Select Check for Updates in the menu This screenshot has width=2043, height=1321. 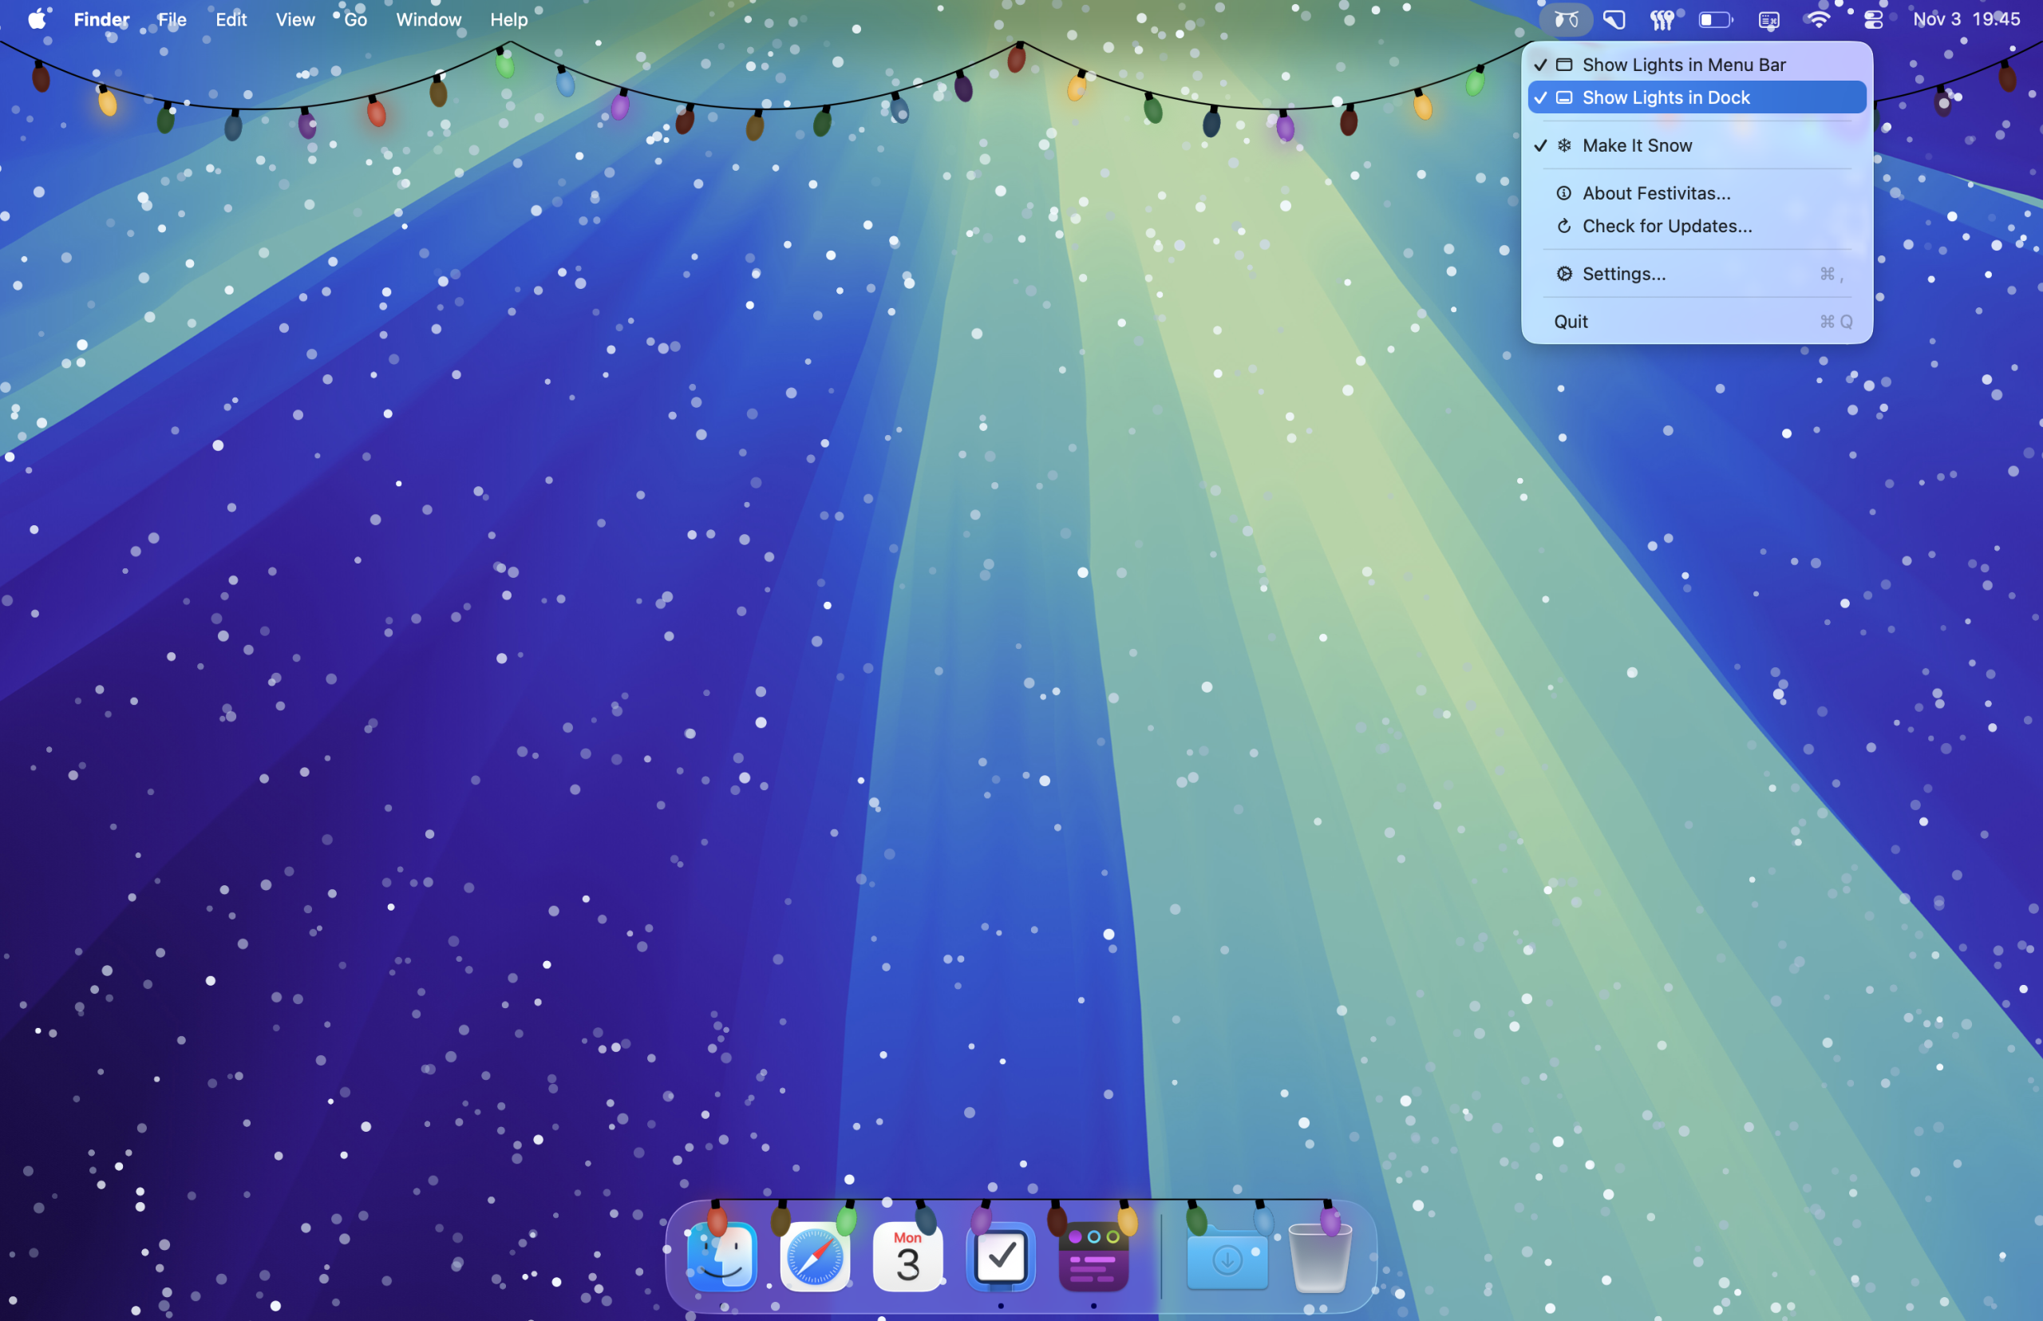point(1666,226)
